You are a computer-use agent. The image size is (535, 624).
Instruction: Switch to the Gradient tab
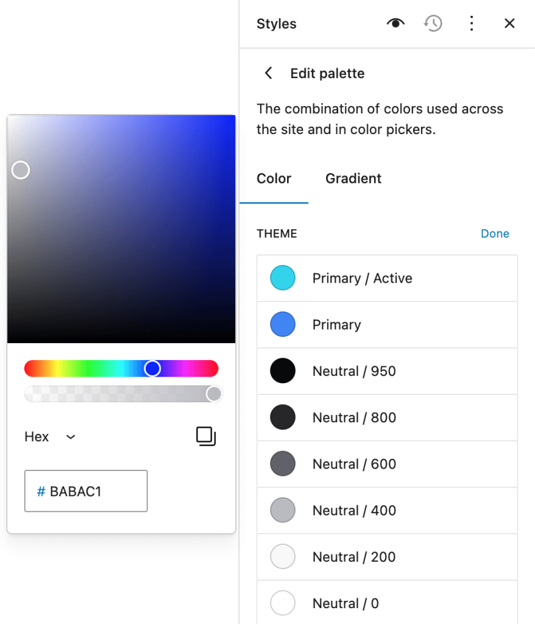(x=353, y=179)
